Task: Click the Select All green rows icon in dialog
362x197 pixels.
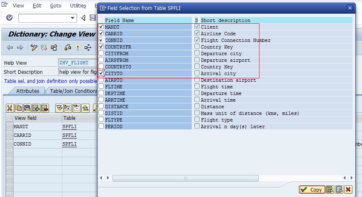Action: (330, 190)
